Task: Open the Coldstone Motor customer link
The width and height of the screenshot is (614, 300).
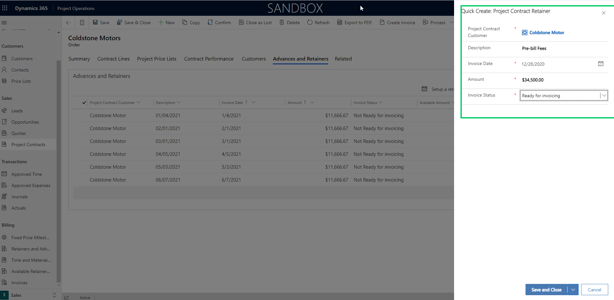Action: tap(546, 33)
